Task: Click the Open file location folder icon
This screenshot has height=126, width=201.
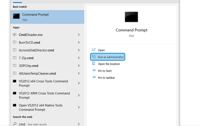Action: [94, 64]
